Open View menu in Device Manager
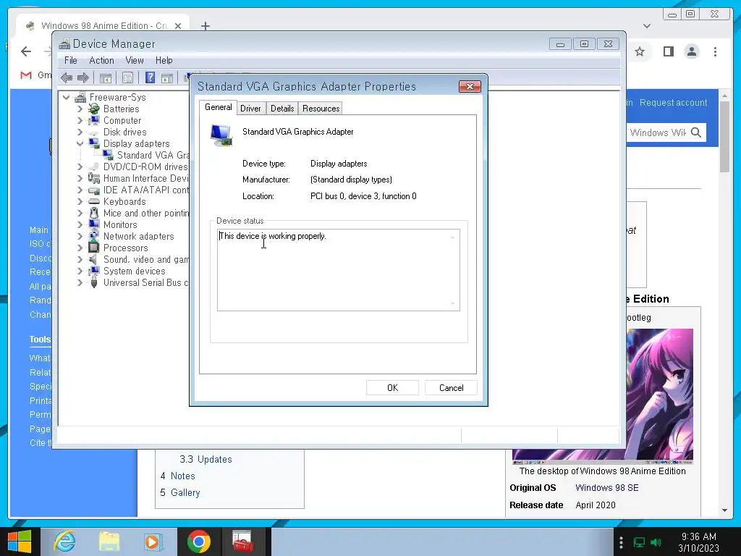The height and width of the screenshot is (556, 741). (x=135, y=61)
